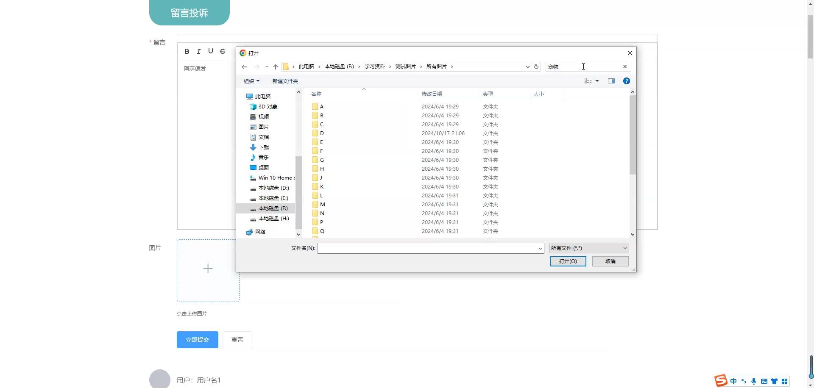Click the 打开(O) button
Image resolution: width=814 pixels, height=388 pixels.
tap(568, 261)
